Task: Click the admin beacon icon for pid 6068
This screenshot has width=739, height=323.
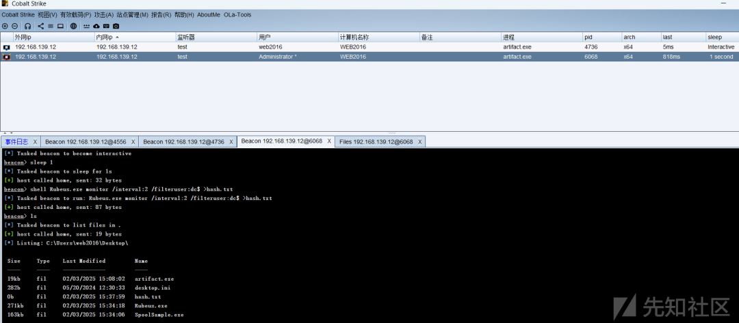Action: point(7,57)
